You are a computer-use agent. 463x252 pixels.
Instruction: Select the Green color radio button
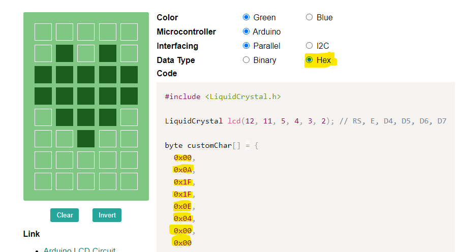pos(247,17)
